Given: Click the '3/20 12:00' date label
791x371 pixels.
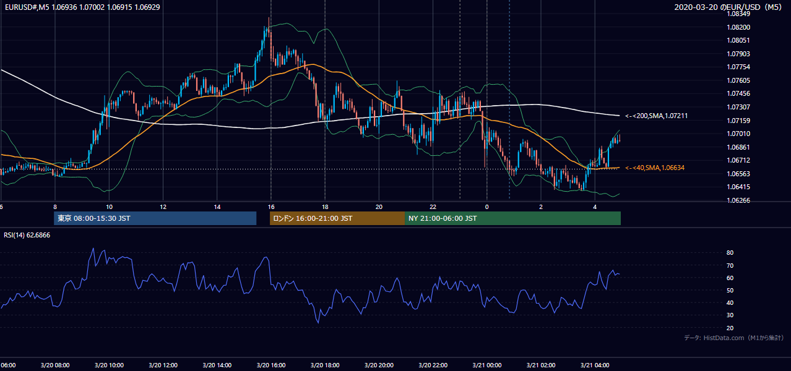Looking at the screenshot, I should [x=163, y=365].
